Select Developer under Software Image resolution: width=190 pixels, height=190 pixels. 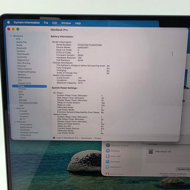pos(25,130)
